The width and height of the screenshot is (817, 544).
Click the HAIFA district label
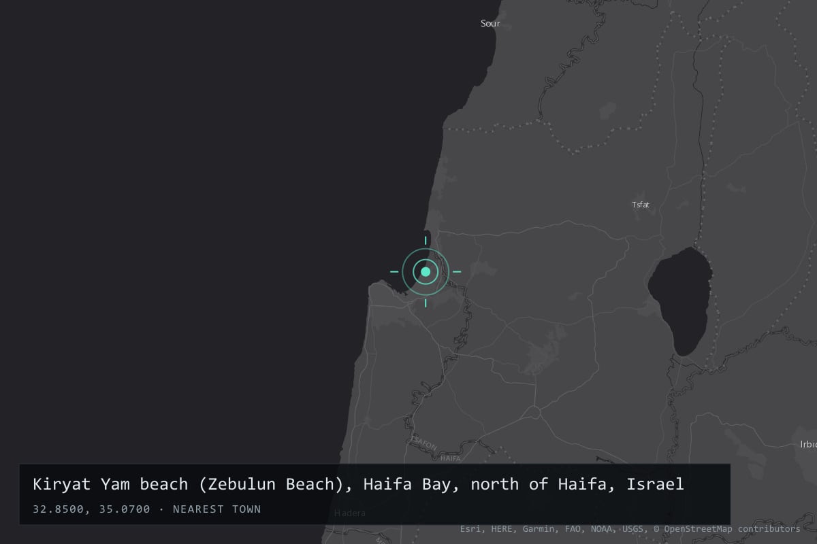click(x=451, y=458)
